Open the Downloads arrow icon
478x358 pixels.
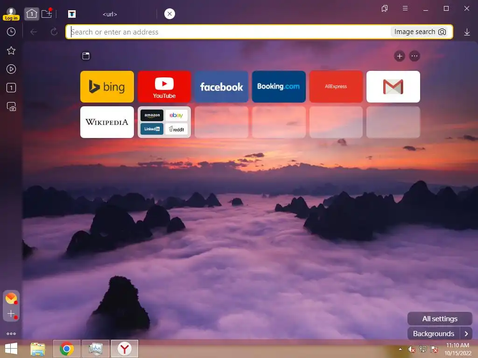467,32
